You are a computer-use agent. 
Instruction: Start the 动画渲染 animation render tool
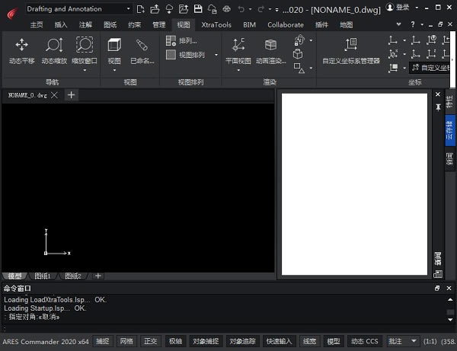pyautogui.click(x=270, y=50)
